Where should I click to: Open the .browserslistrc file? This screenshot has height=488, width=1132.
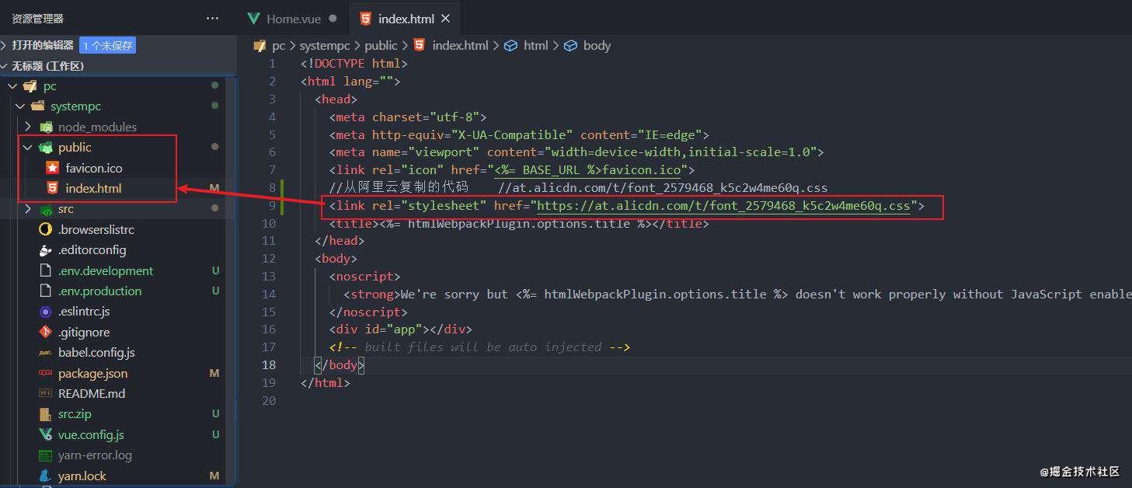[96, 229]
